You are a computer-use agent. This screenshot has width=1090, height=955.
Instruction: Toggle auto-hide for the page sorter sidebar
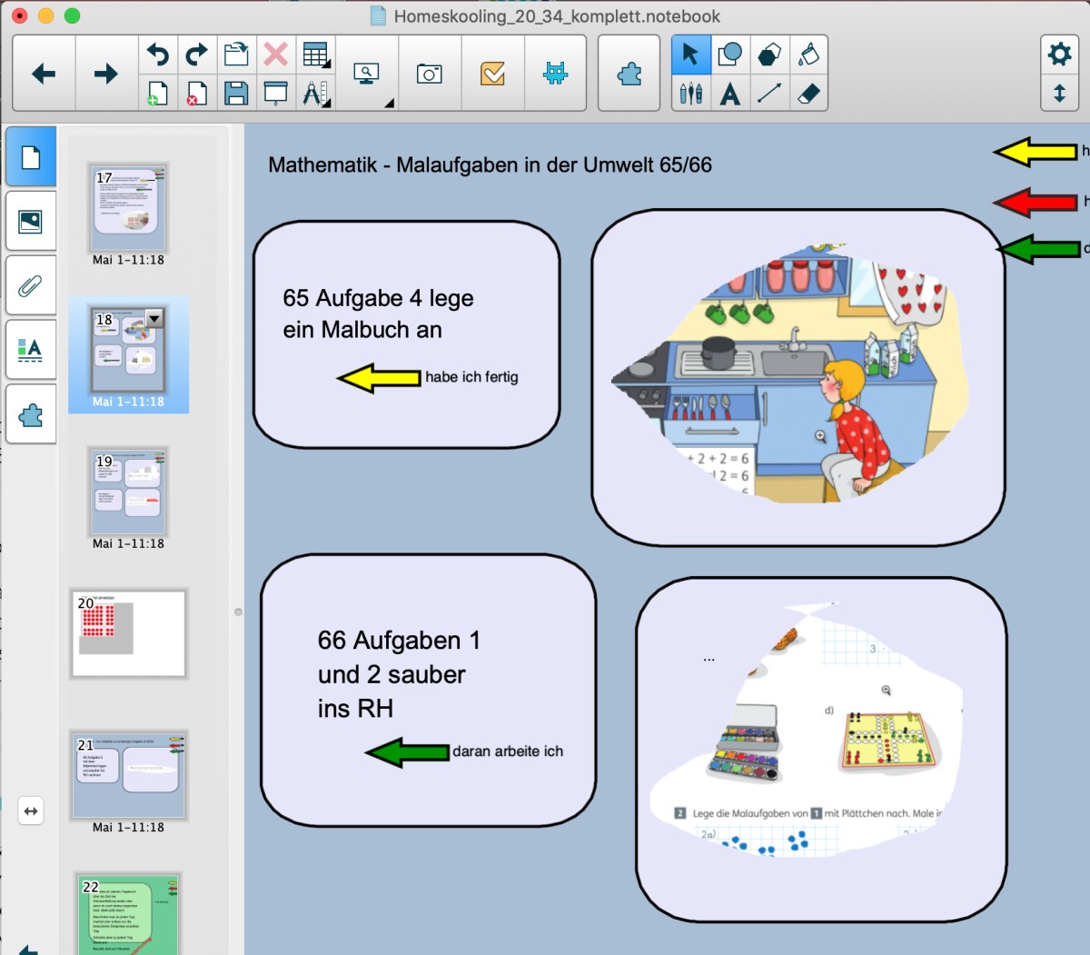click(x=31, y=811)
